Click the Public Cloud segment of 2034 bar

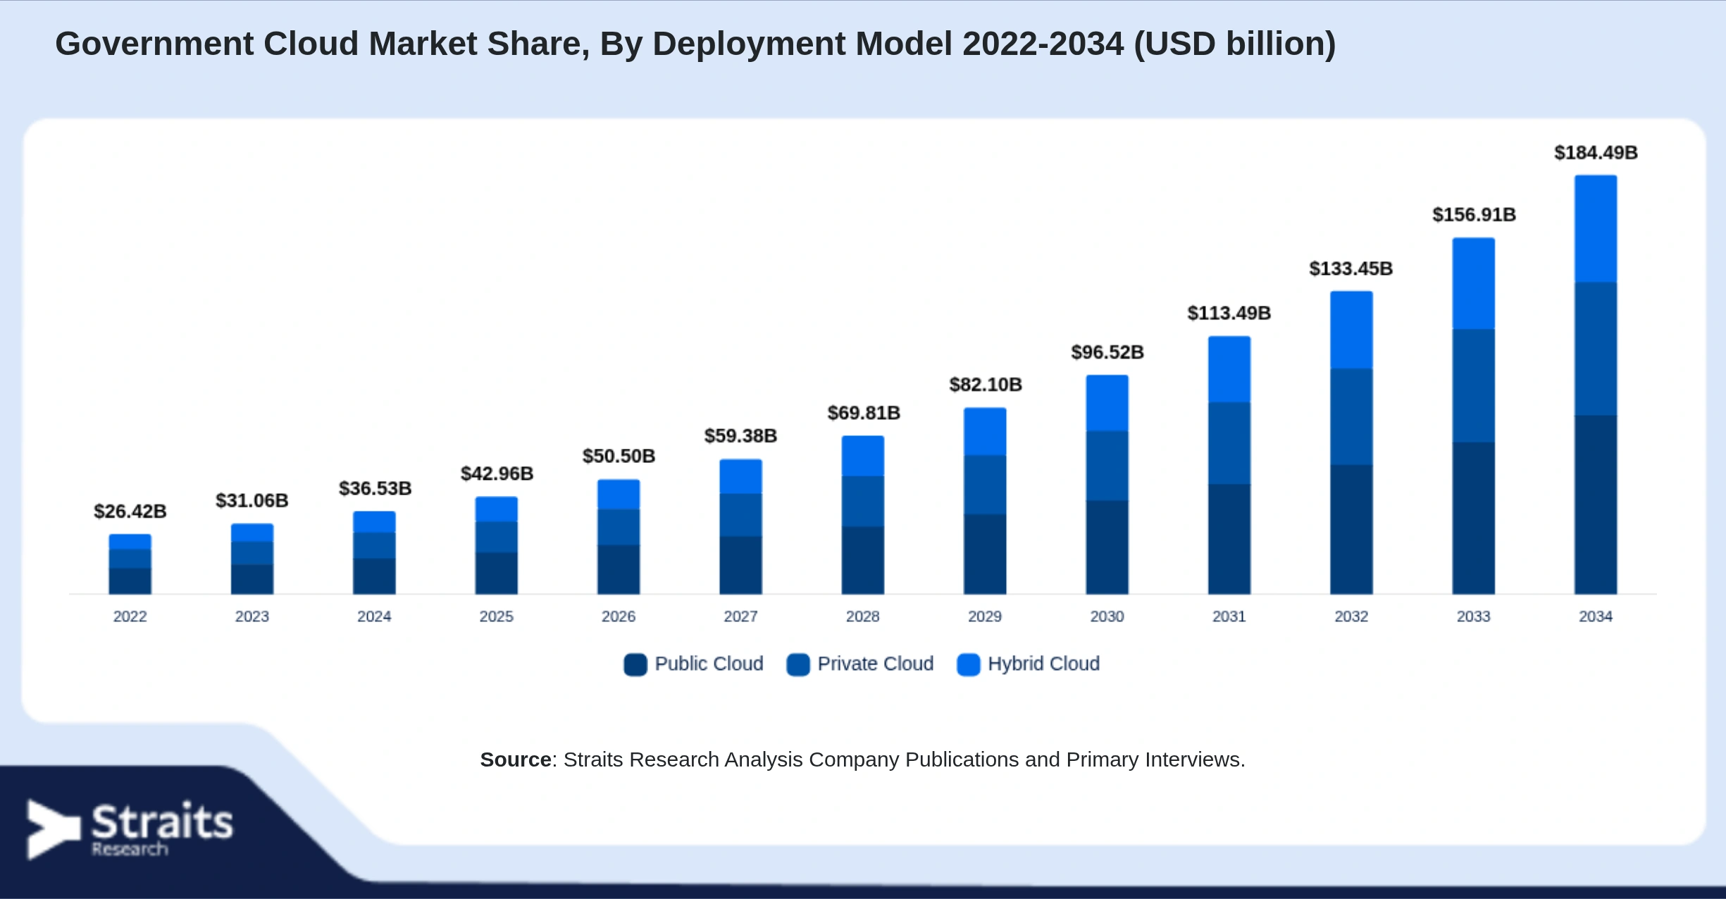1596,504
